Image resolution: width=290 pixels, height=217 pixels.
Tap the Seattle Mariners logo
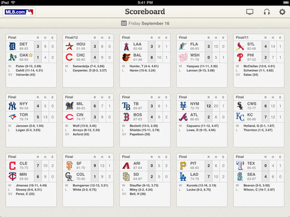pos(240,177)
